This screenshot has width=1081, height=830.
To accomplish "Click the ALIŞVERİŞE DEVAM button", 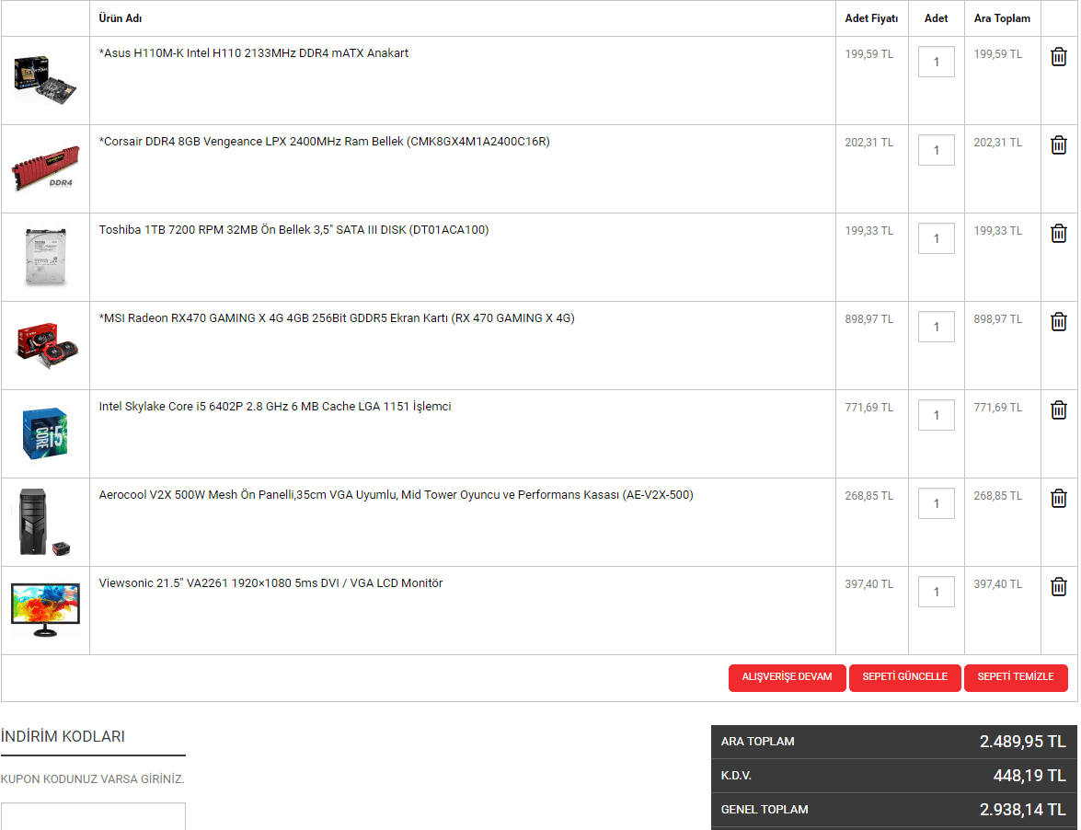I will [x=787, y=677].
